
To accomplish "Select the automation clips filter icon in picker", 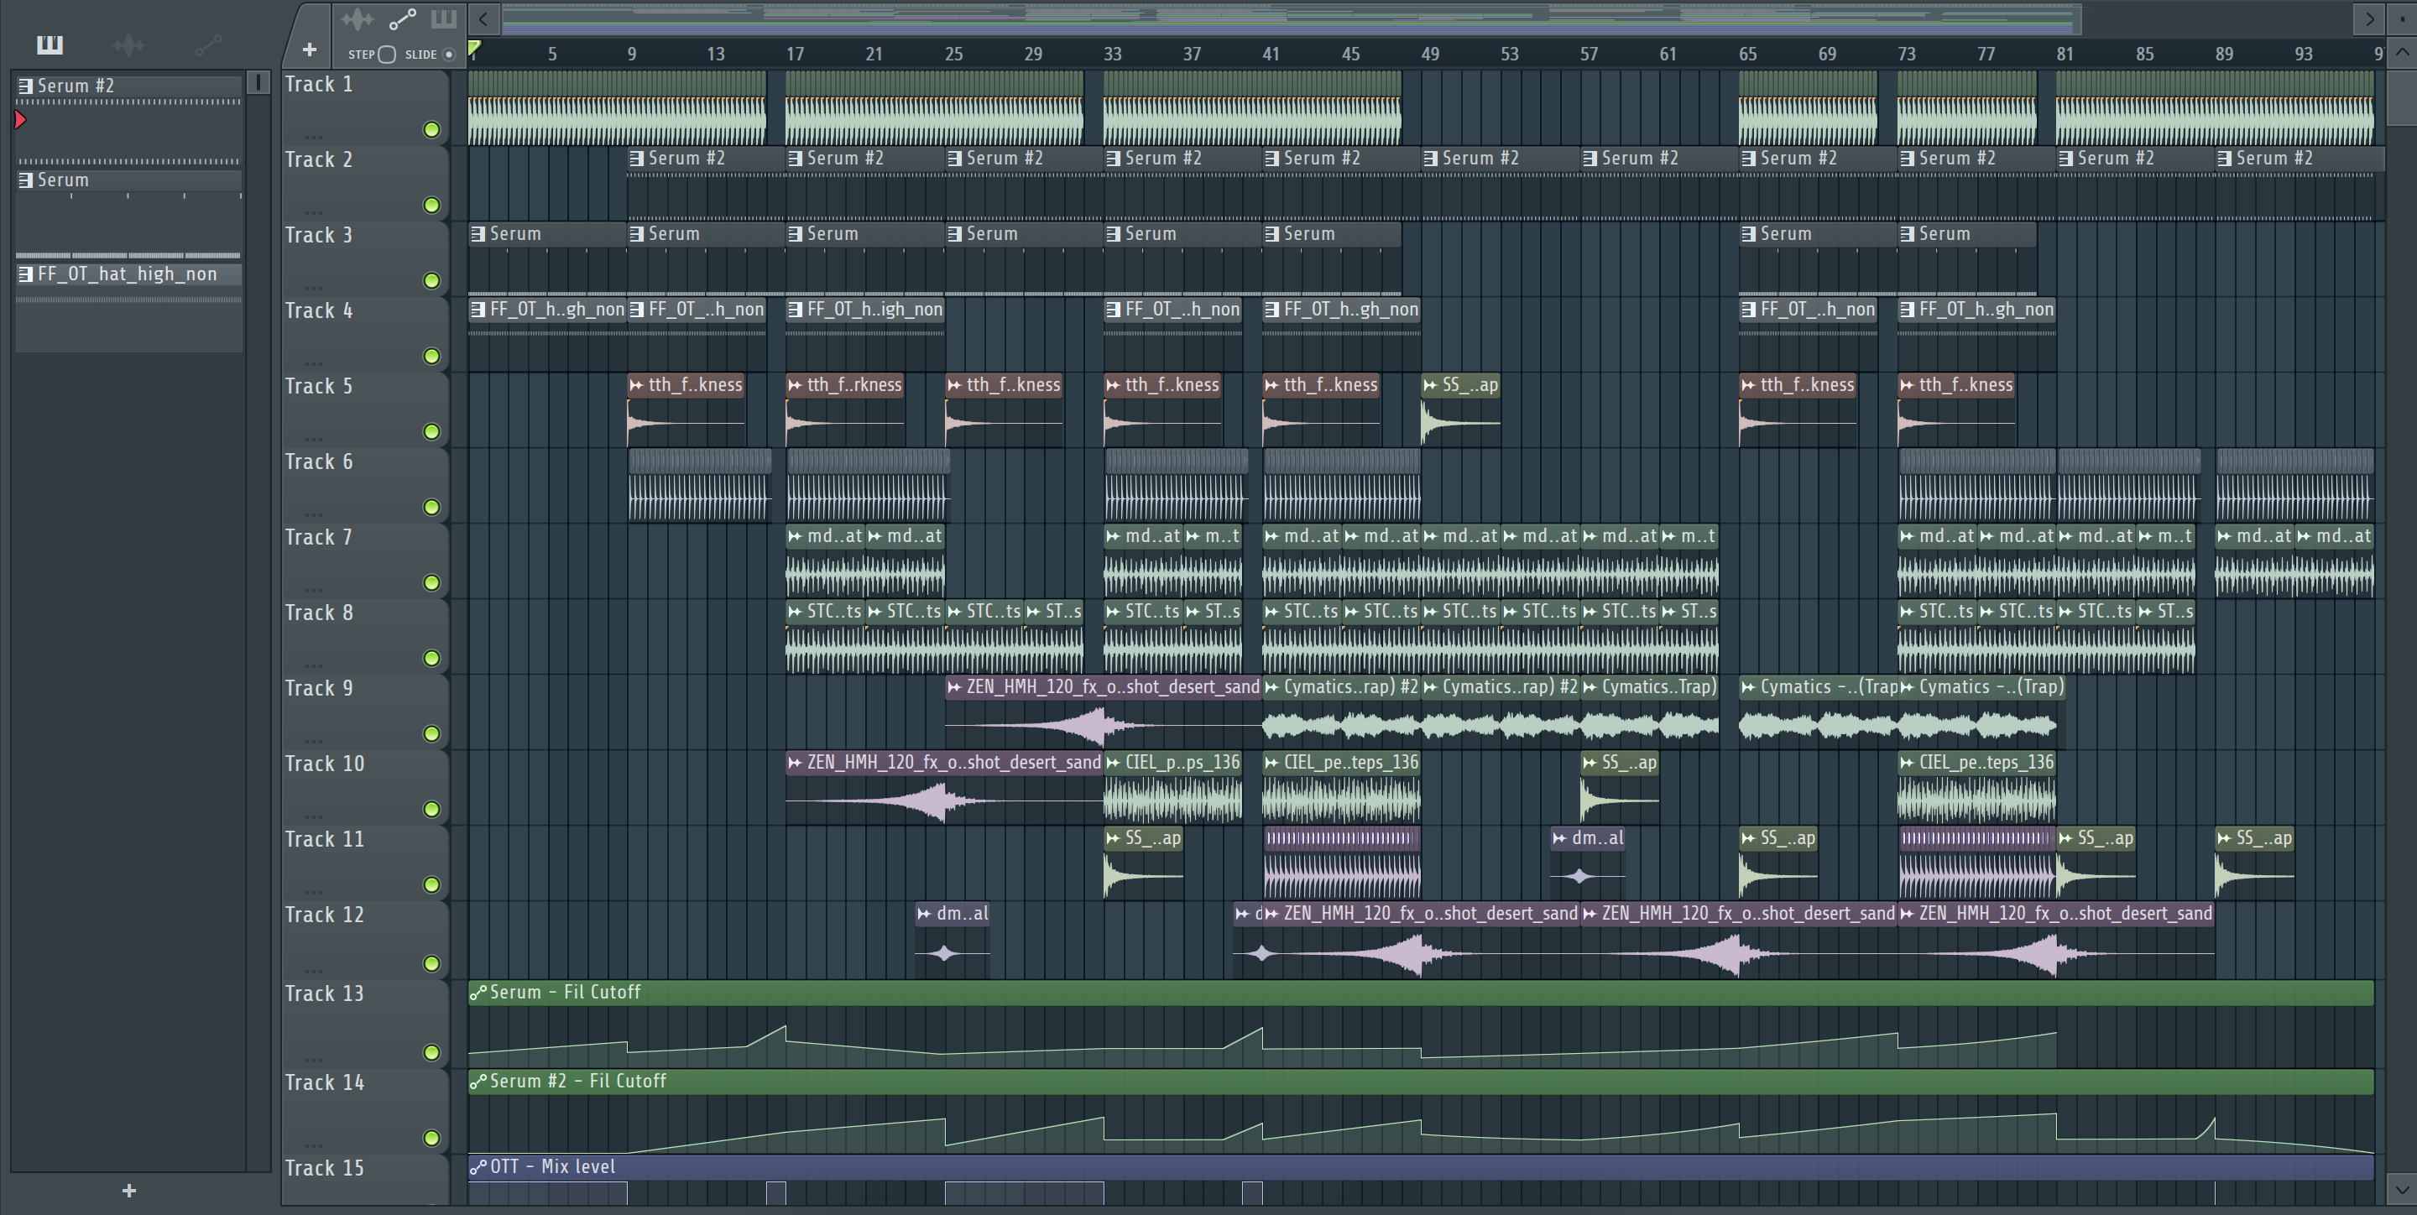I will coord(208,44).
